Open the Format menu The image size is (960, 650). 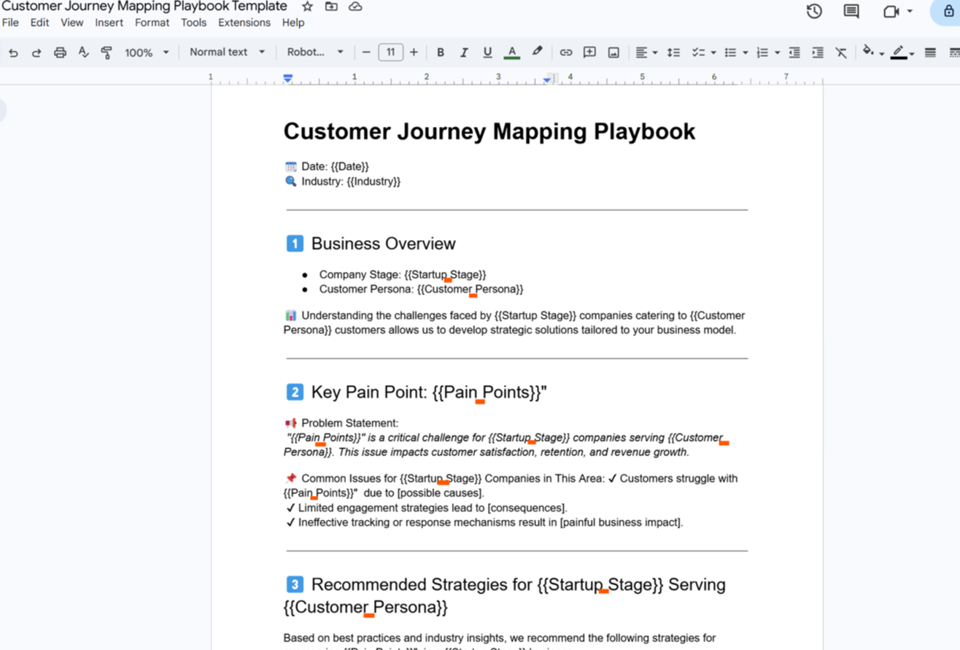click(x=152, y=23)
